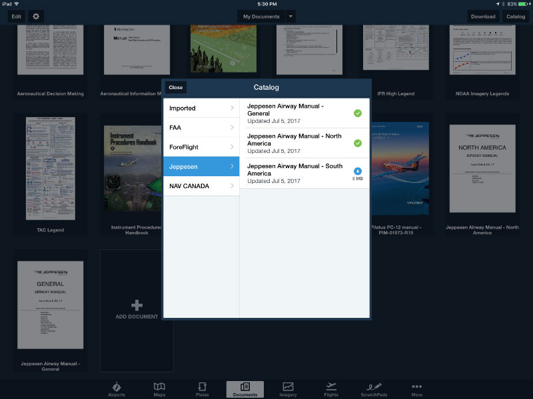
Task: Open the TAC Legend document thumbnail
Action: coord(51,169)
